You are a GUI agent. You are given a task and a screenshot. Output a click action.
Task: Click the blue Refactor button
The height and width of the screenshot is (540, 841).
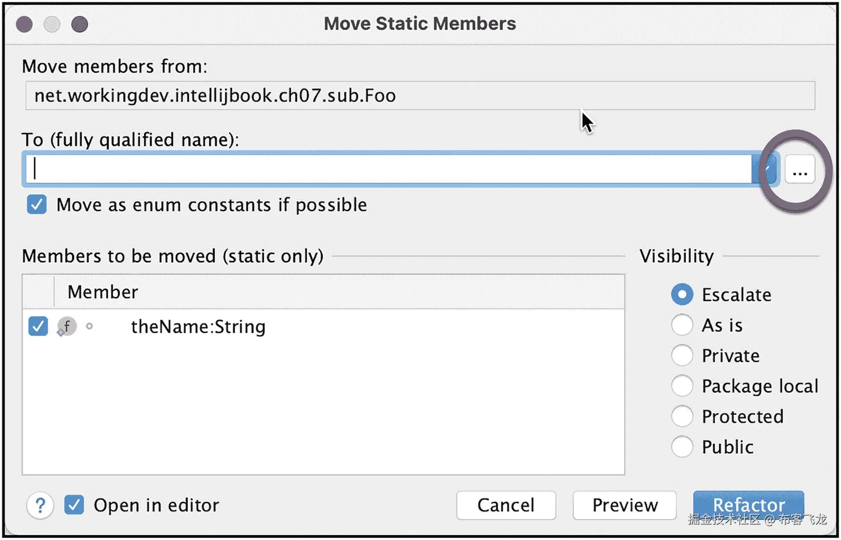(x=748, y=504)
